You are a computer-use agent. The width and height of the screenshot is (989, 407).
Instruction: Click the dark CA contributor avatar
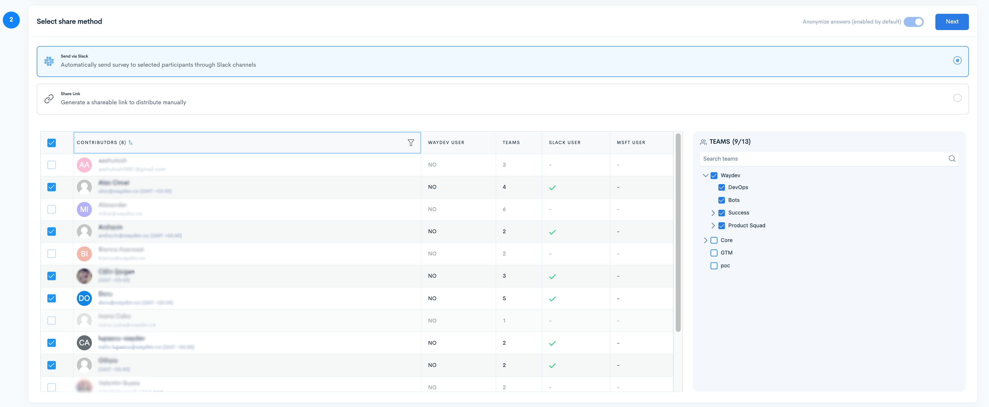coord(84,343)
